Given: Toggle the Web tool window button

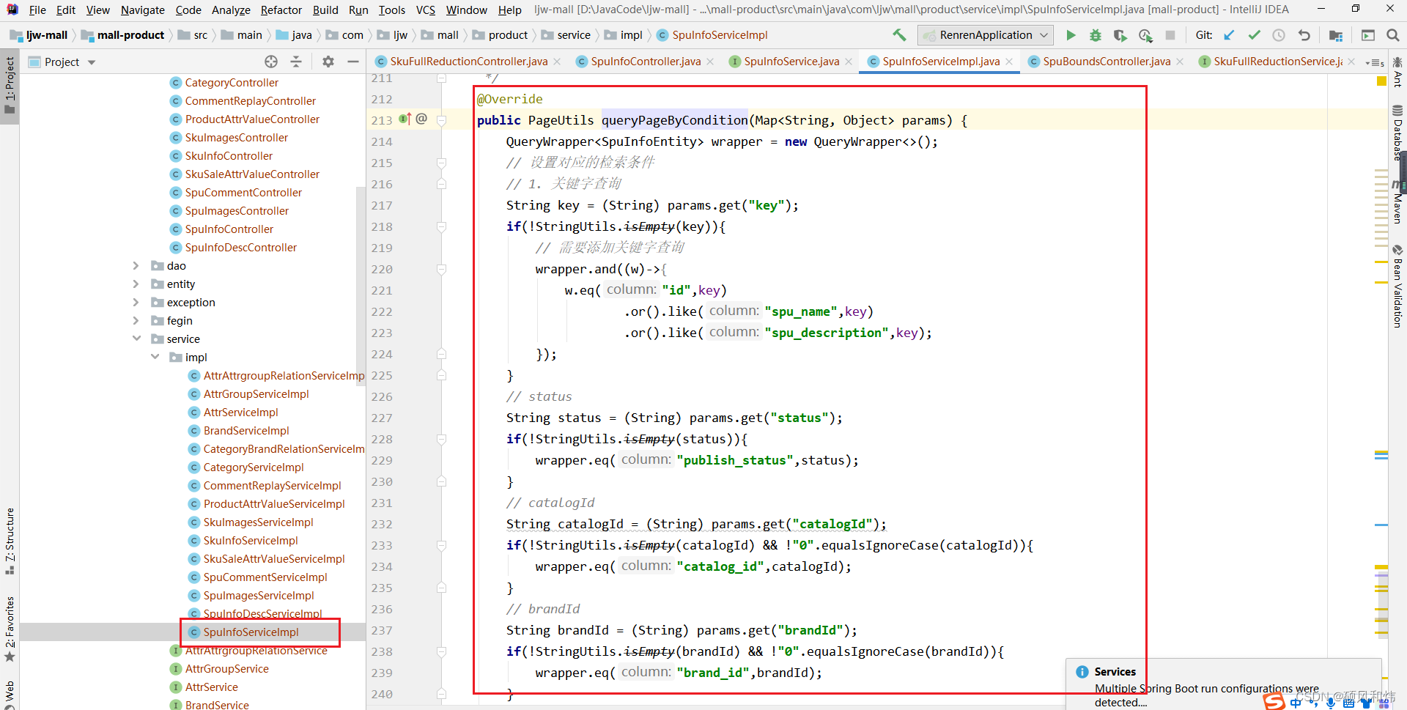Looking at the screenshot, I should click(x=10, y=694).
